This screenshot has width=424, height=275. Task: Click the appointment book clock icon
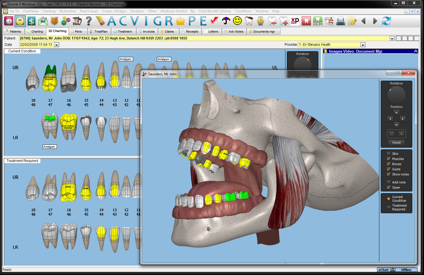(9, 21)
